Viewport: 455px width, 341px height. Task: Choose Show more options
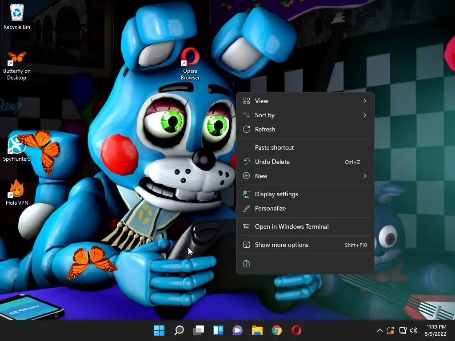point(305,245)
